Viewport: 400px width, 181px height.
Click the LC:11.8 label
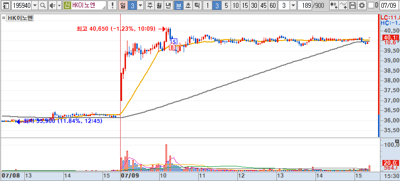coord(390,18)
